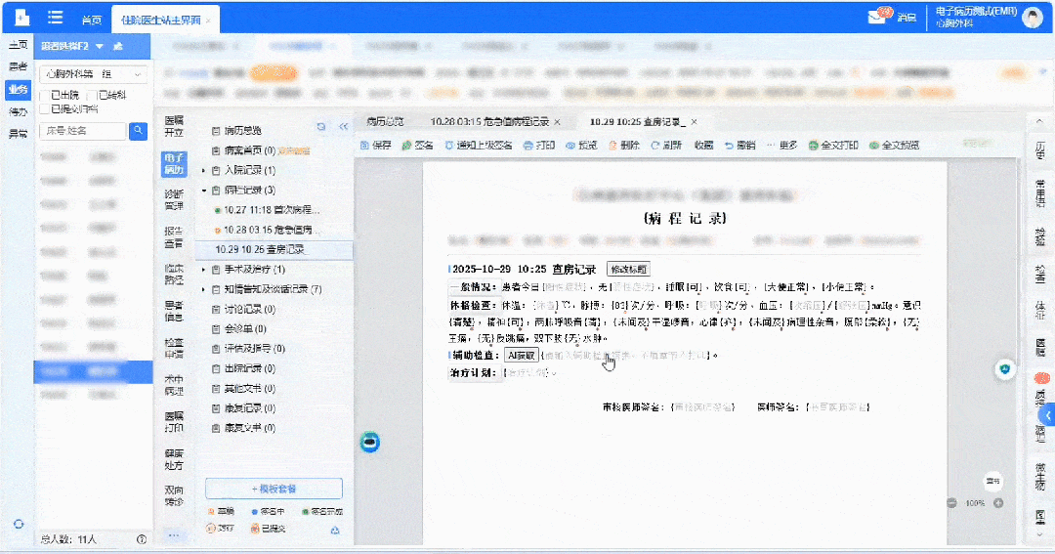Image resolution: width=1055 pixels, height=554 pixels.
Task: Zoom in with the plus icon
Action: click(x=998, y=503)
